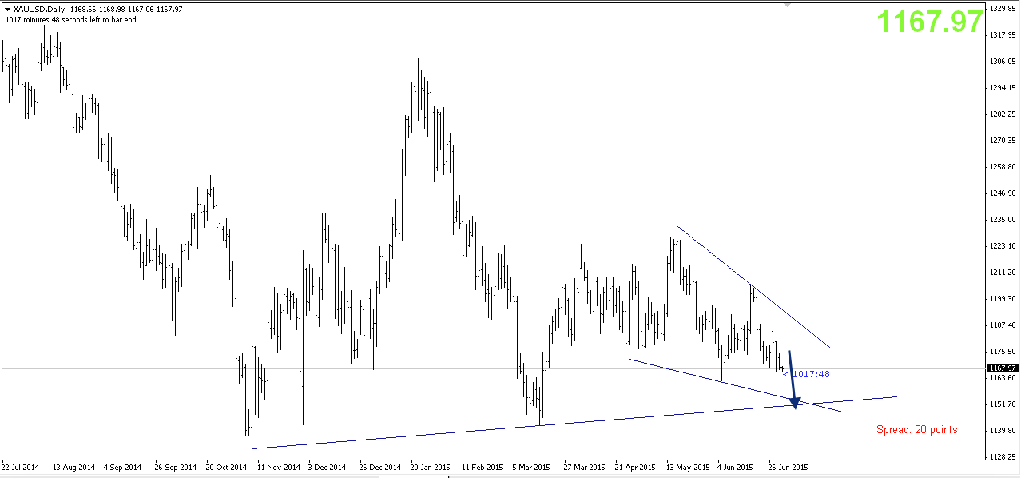1021x478 pixels.
Task: Select the thick blue downward arrow
Action: tap(792, 380)
